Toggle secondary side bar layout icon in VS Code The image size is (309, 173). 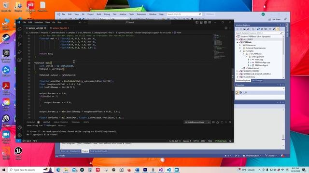[x=205, y=23]
